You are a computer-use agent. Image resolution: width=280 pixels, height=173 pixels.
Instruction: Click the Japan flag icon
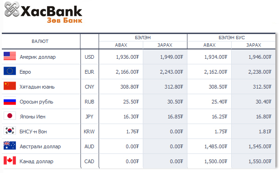[10, 116]
